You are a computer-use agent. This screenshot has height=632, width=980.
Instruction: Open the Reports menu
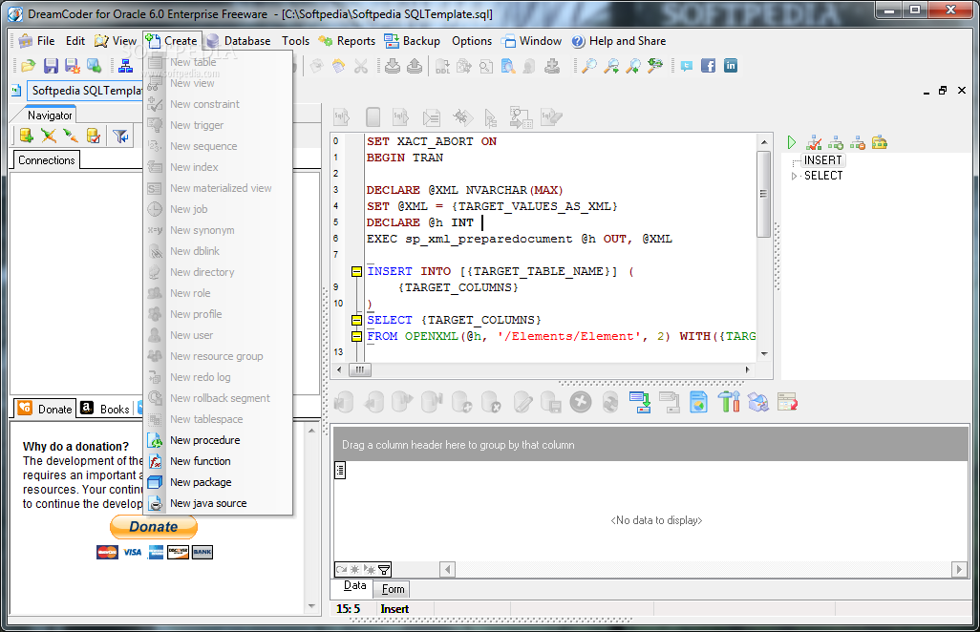pos(348,41)
